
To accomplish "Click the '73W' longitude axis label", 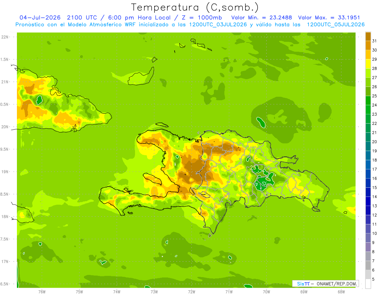I will 154,292.
